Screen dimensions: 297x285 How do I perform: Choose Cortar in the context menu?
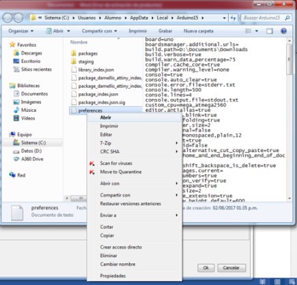pyautogui.click(x=135, y=227)
